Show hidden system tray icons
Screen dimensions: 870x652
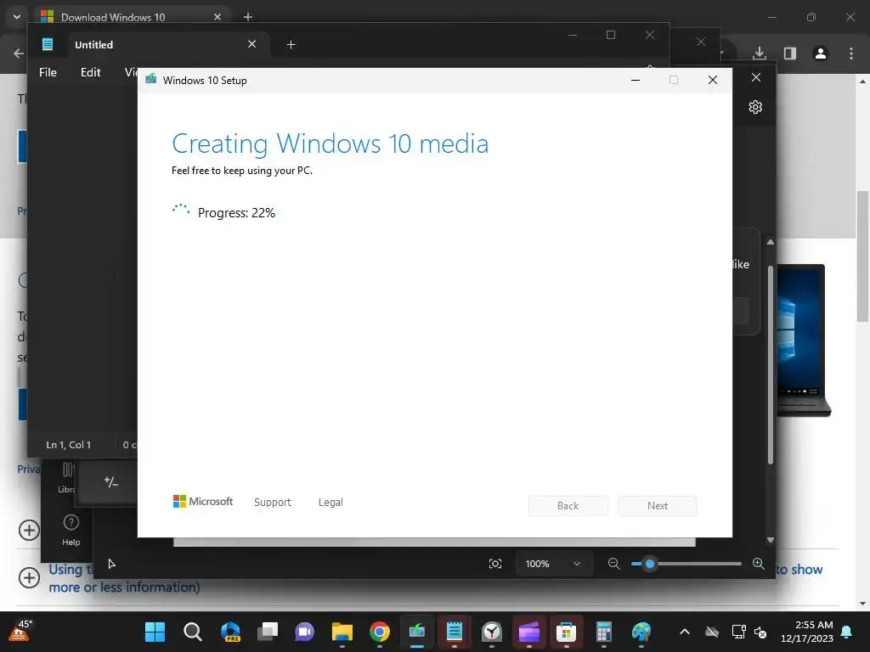(685, 632)
